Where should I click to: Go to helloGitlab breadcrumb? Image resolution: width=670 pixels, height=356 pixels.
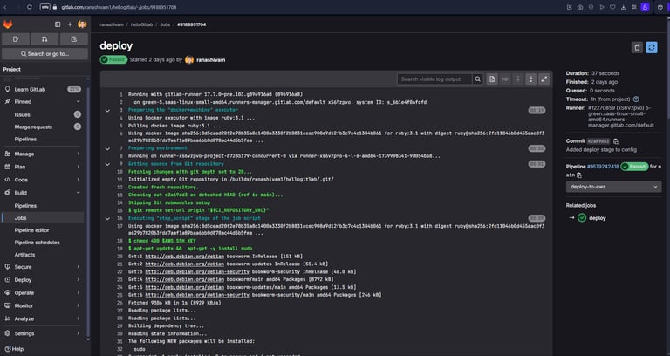click(141, 24)
